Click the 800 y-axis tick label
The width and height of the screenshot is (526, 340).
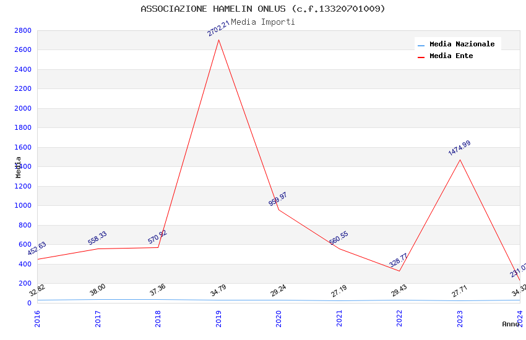tap(25, 225)
